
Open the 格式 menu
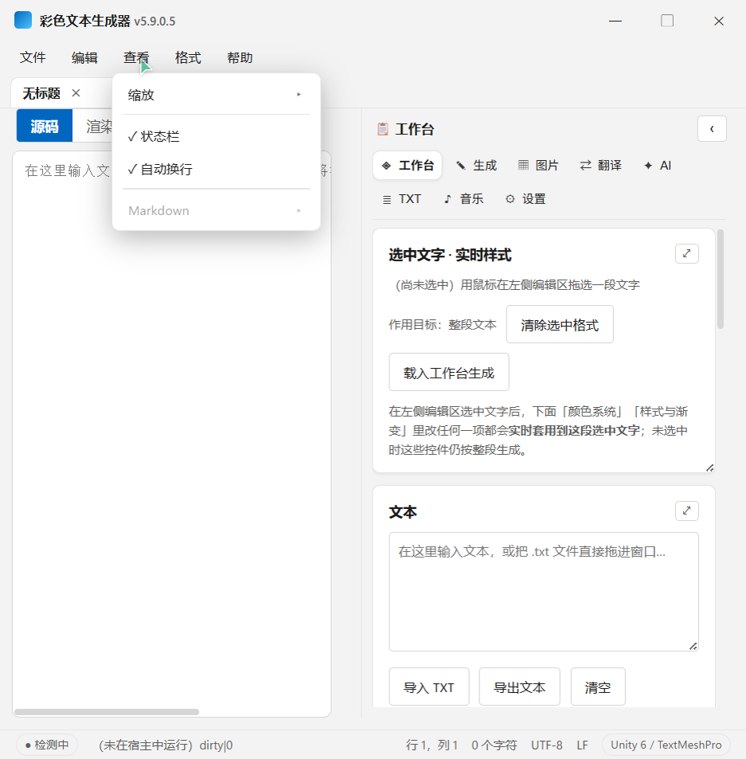(x=188, y=57)
